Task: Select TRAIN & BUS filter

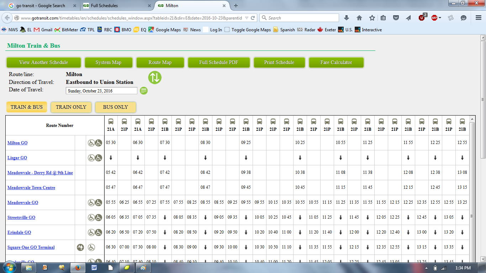Action: pyautogui.click(x=27, y=107)
